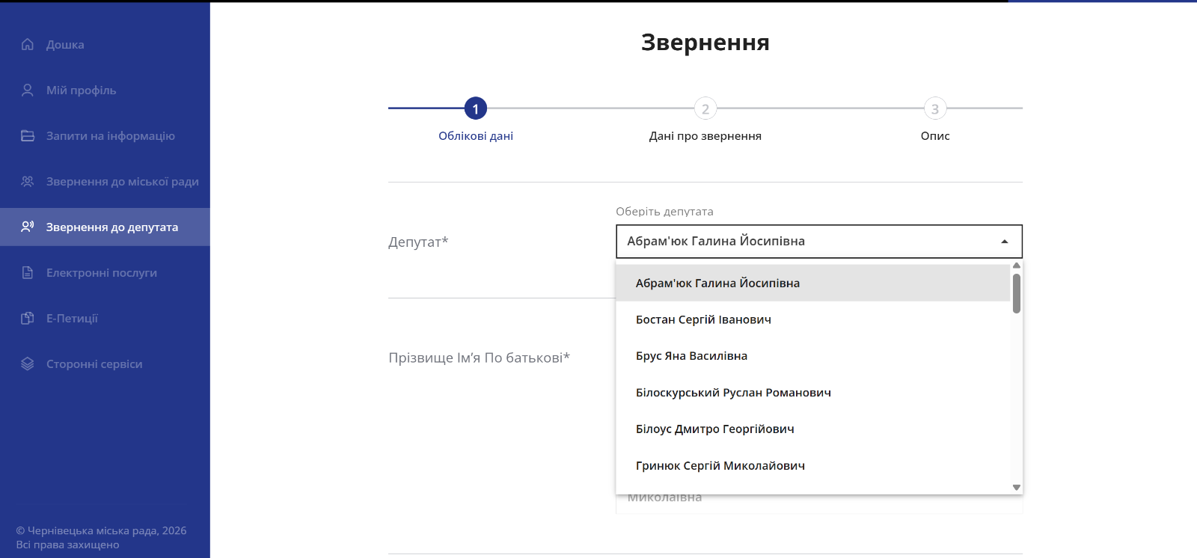Click the Депутат* field label

click(x=418, y=242)
